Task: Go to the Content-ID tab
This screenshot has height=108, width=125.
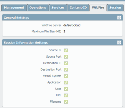Action: click(x=78, y=8)
